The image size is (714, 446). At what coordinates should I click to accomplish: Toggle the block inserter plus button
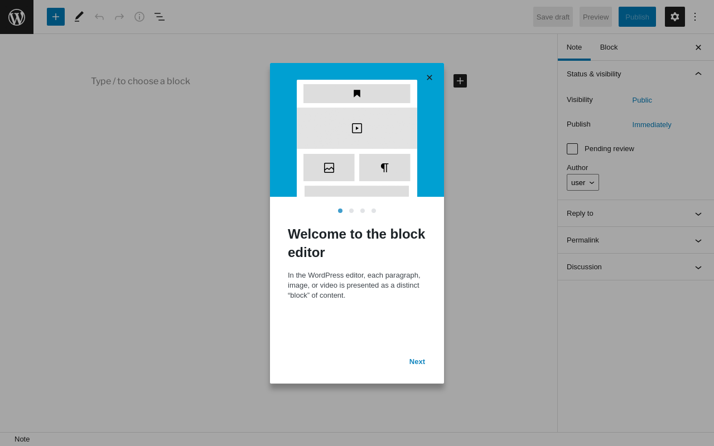(56, 17)
